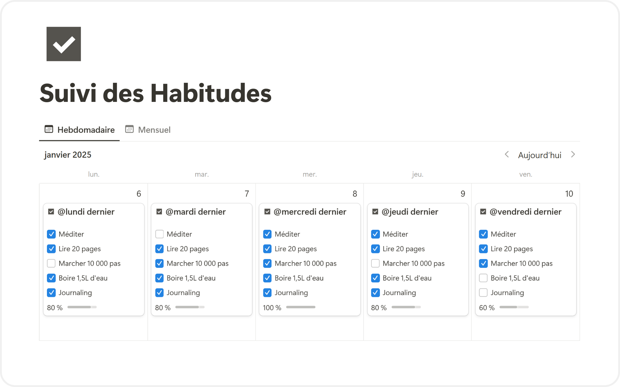
Task: Open the @jeudi dernier card title
Action: (410, 212)
